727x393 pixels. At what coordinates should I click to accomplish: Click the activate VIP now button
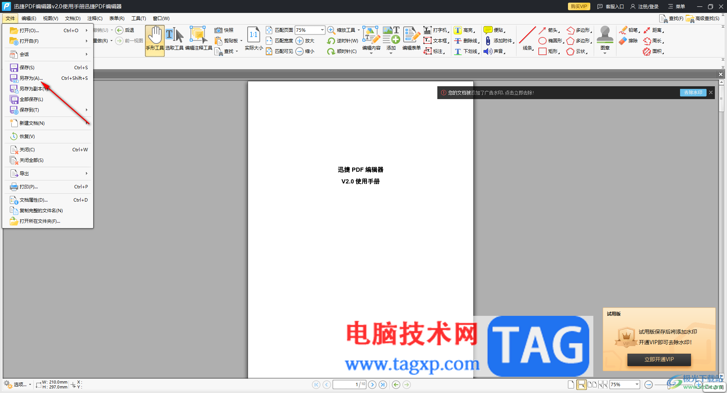tap(659, 360)
